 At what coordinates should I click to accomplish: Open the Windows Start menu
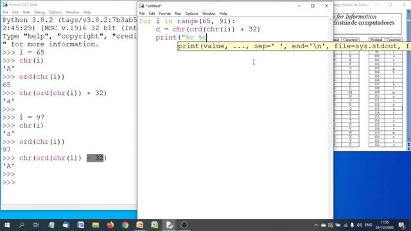point(7,225)
